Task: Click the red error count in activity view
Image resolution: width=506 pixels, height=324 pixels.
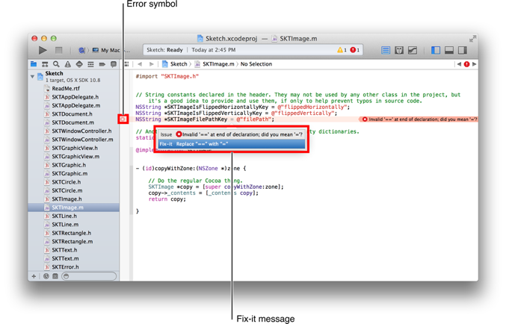Action: point(355,50)
